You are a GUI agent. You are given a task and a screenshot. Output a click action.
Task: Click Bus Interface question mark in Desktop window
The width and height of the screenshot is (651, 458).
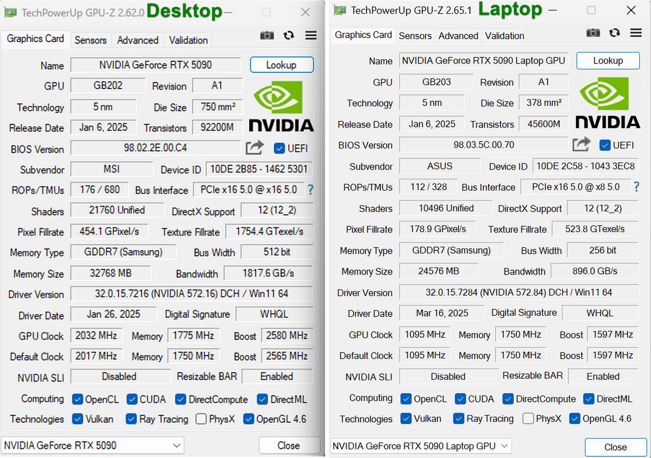(311, 189)
